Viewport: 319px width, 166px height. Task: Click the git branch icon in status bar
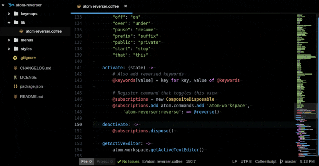281,162
